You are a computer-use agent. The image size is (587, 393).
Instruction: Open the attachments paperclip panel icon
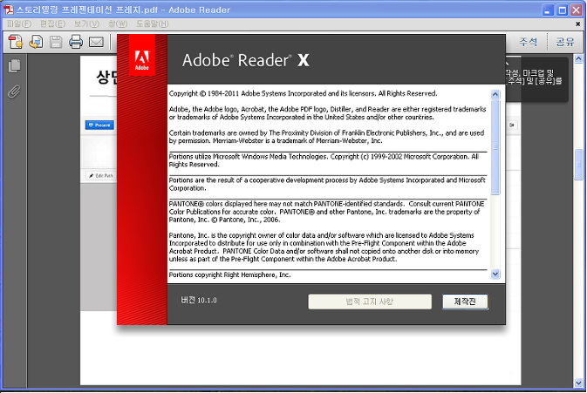(14, 91)
